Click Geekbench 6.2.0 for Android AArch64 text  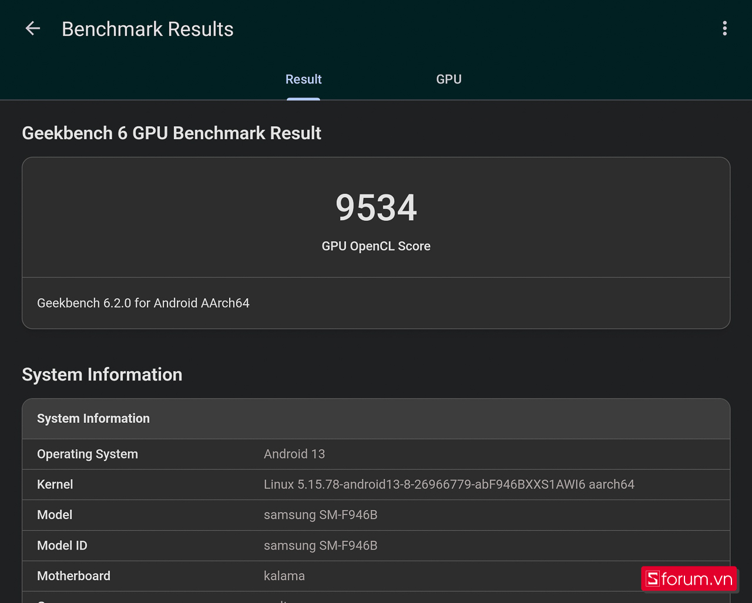coord(143,303)
